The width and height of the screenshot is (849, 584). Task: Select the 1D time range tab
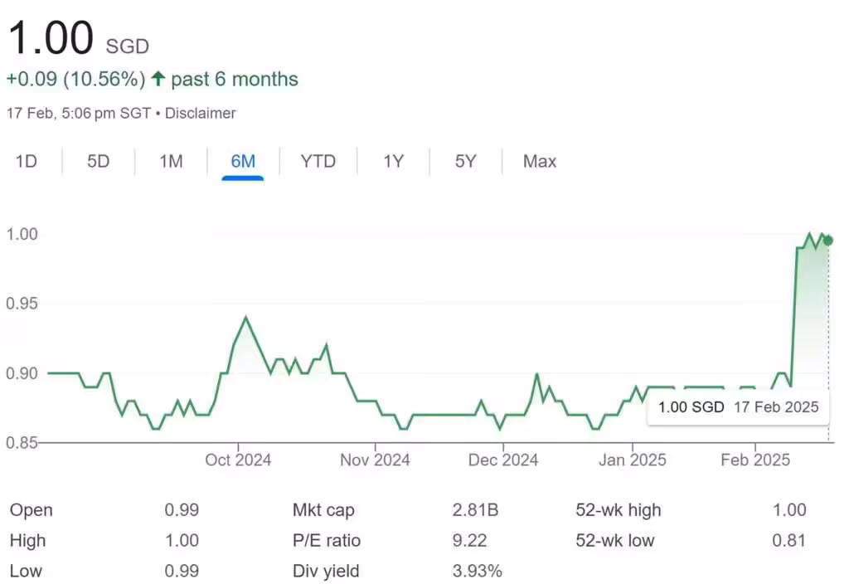point(26,162)
